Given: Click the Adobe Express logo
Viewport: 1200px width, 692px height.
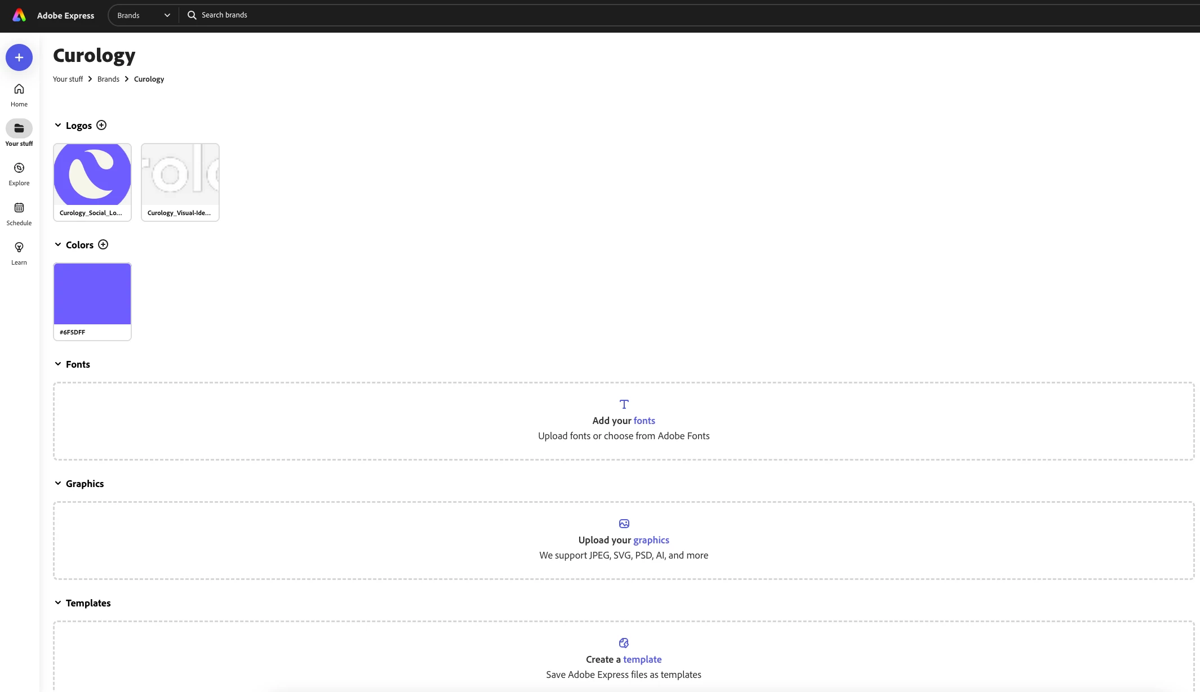Looking at the screenshot, I should [19, 15].
